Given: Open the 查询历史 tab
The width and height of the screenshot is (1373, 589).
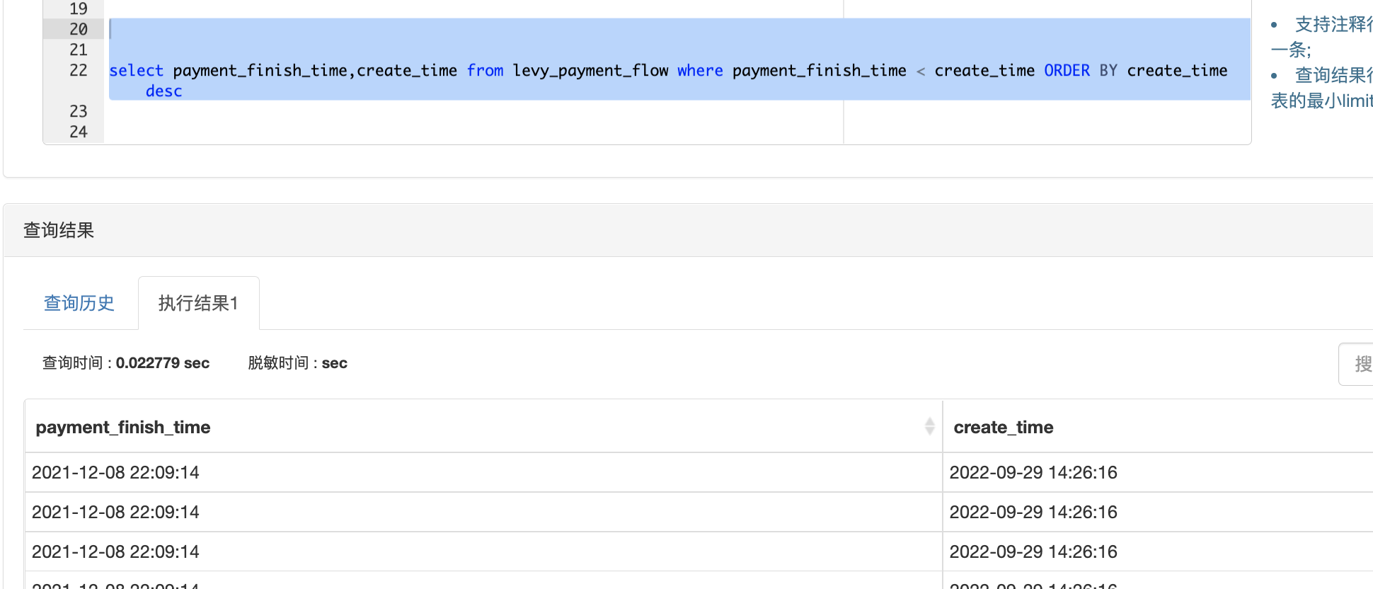Looking at the screenshot, I should point(79,303).
